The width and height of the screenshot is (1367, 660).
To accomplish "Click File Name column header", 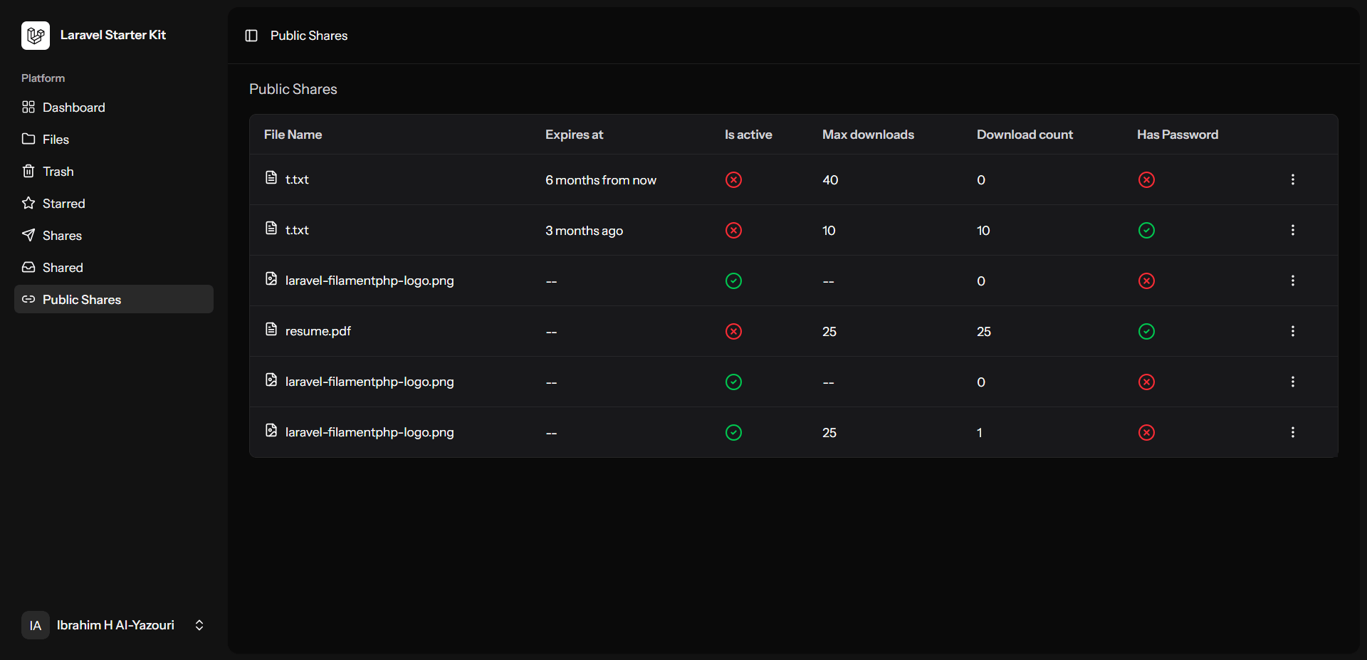I will point(293,135).
